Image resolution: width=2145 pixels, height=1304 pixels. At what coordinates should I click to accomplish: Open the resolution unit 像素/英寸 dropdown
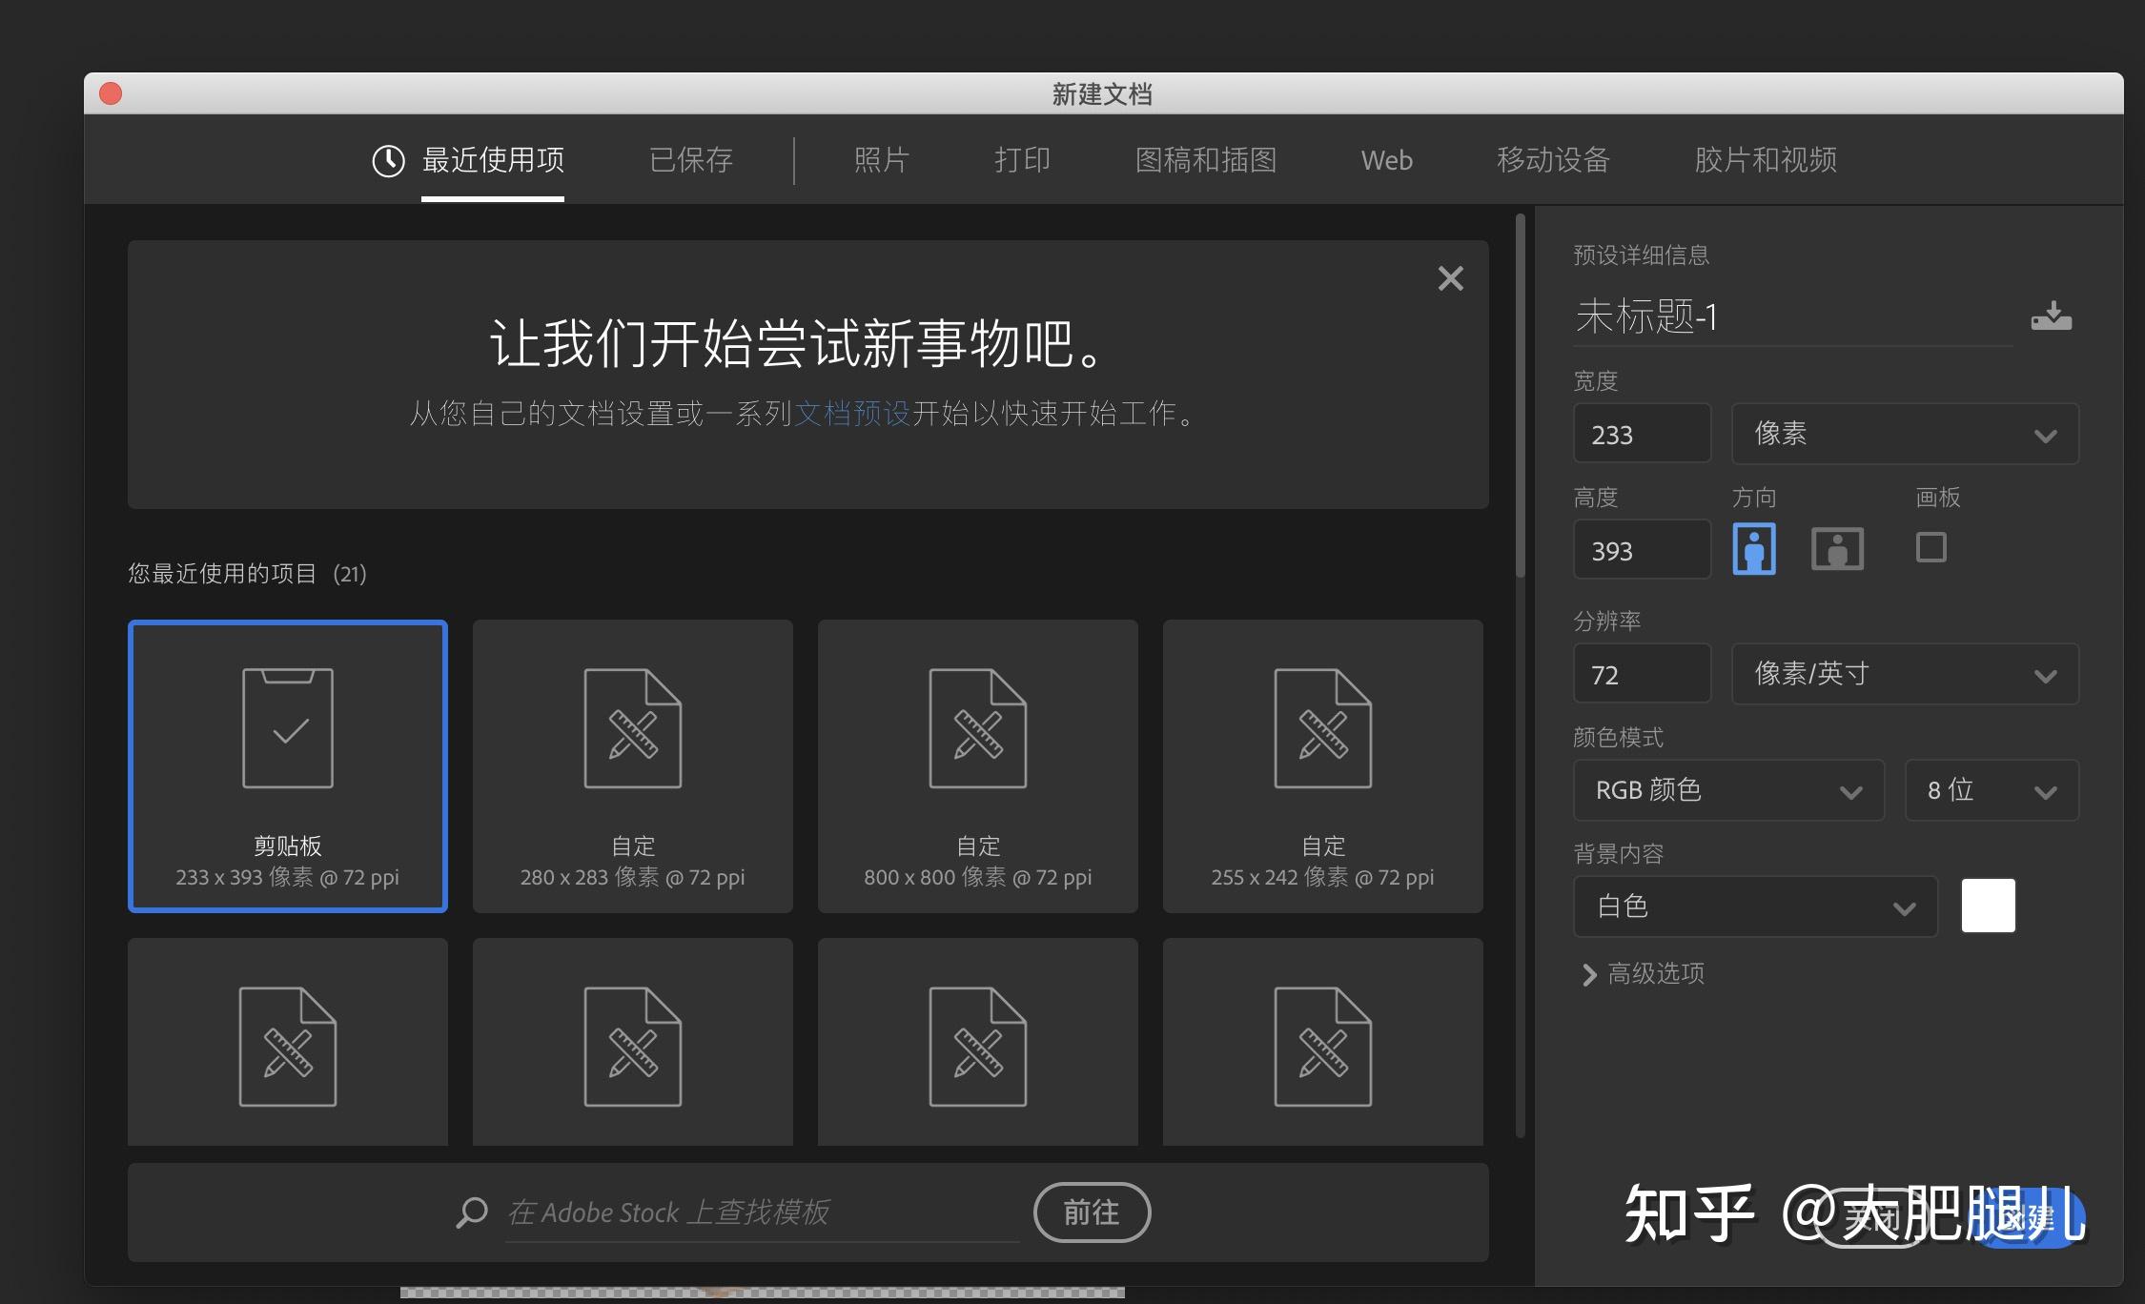click(1905, 674)
